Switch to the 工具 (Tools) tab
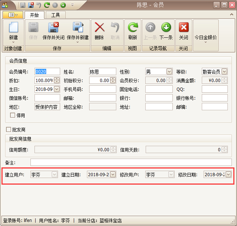 (x=55, y=15)
